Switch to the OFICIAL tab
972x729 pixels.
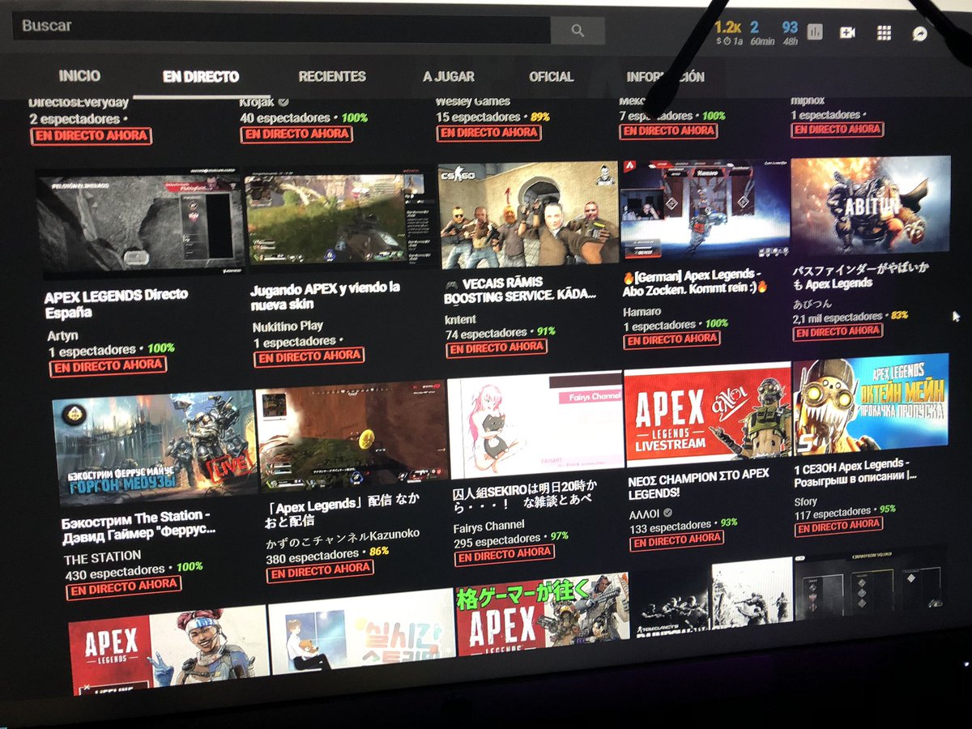click(551, 77)
